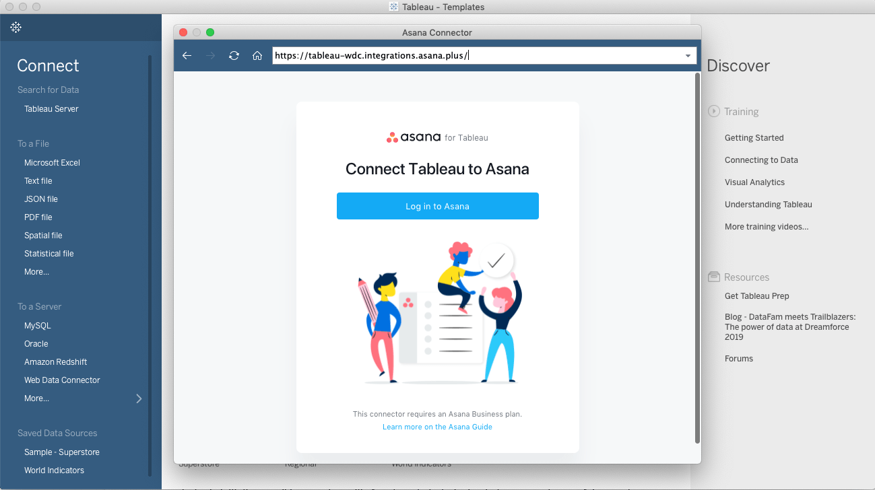Click the Connect heading in sidebar
Image resolution: width=875 pixels, height=490 pixels.
48,65
